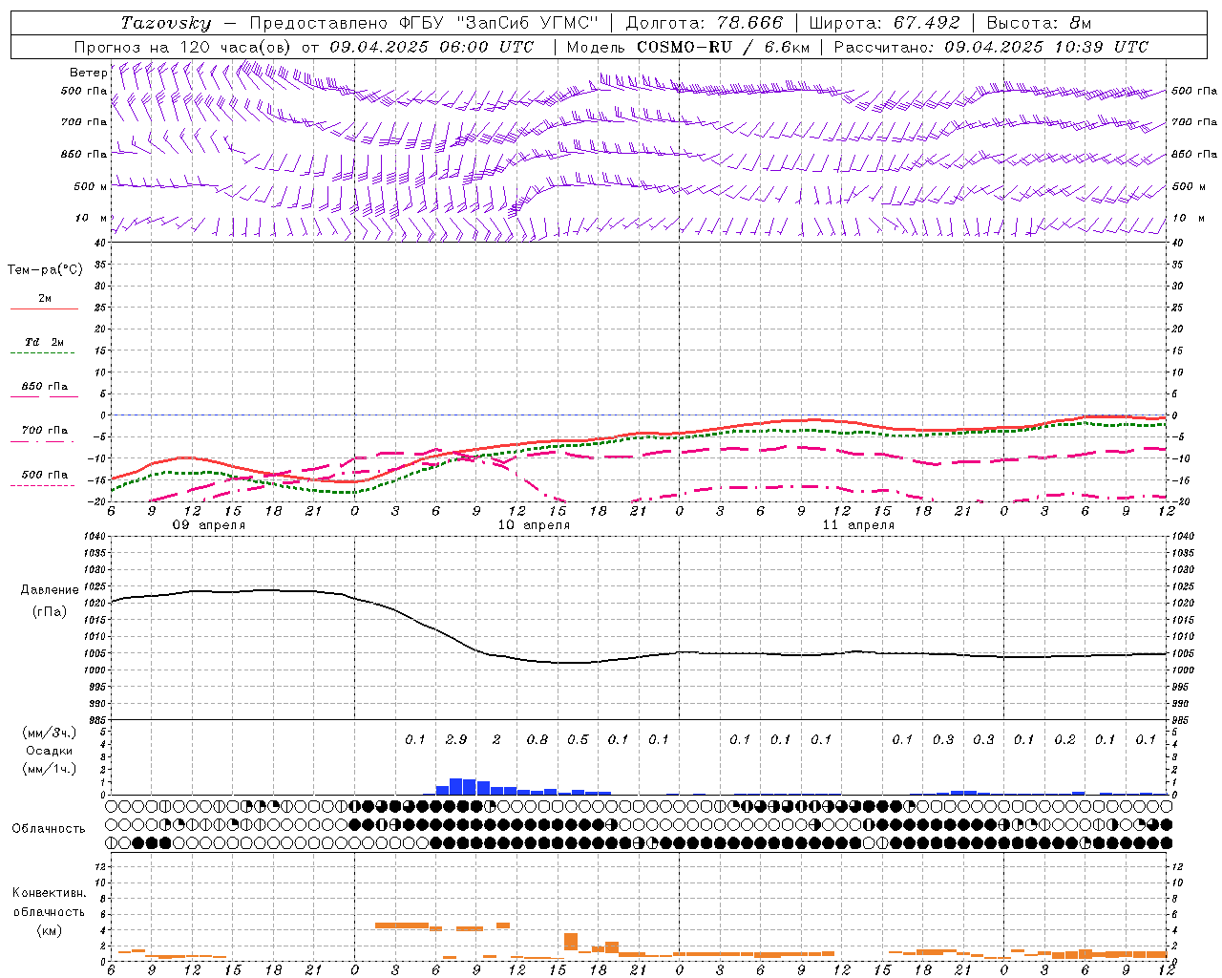The image size is (1222, 978).
Task: Click the Широта: 67.492 value
Action: (884, 23)
